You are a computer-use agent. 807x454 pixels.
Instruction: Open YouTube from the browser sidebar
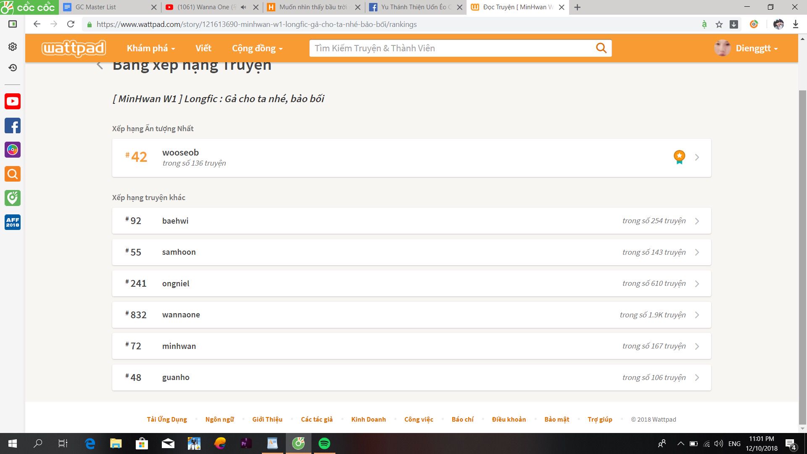pyautogui.click(x=13, y=101)
